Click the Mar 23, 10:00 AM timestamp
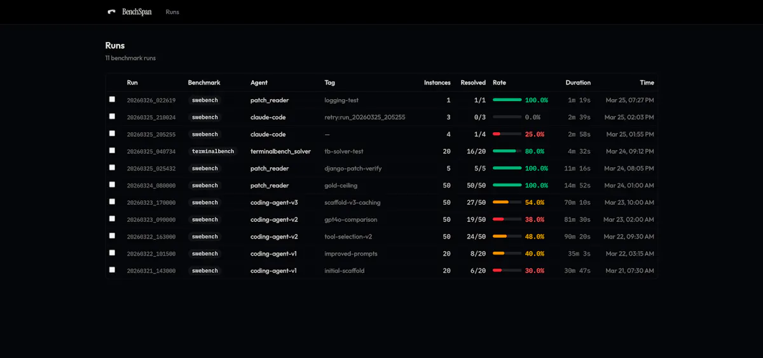763x358 pixels. [629, 202]
